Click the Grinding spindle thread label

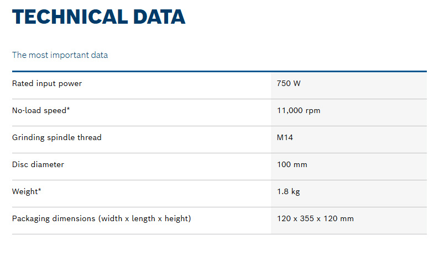click(x=57, y=138)
